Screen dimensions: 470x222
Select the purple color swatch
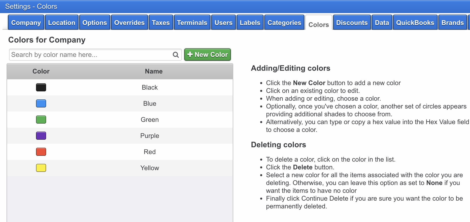tap(41, 136)
